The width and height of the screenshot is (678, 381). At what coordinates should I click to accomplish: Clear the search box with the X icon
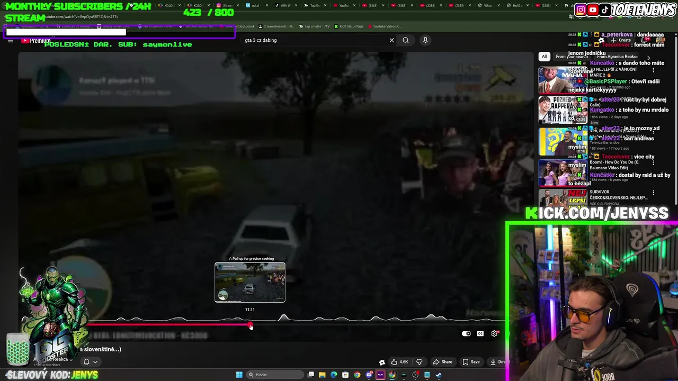click(x=391, y=40)
